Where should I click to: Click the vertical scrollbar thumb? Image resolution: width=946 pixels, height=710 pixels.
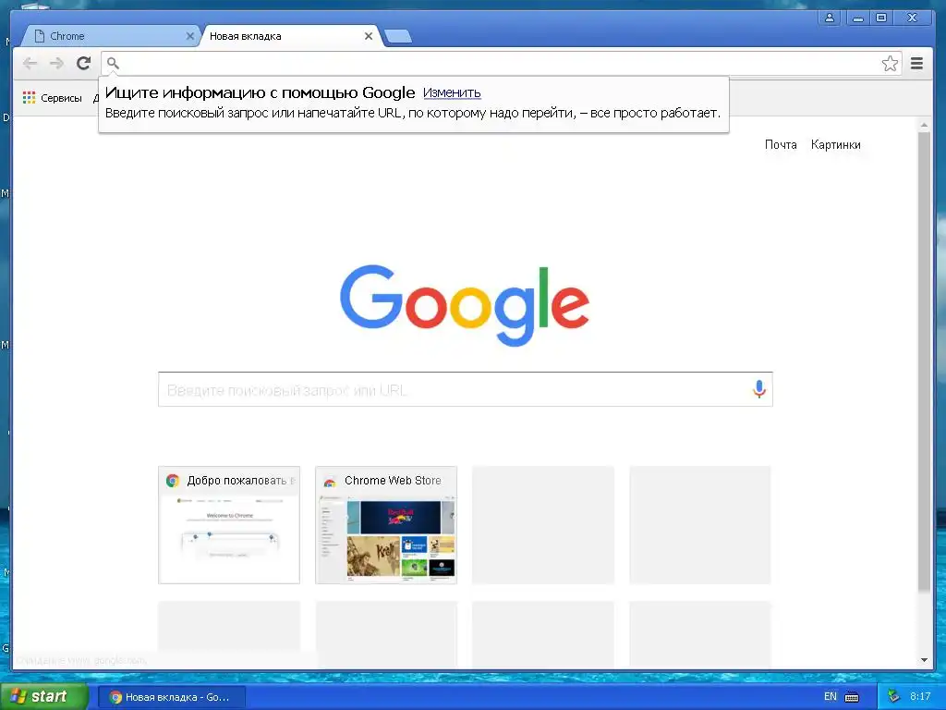coord(924,361)
